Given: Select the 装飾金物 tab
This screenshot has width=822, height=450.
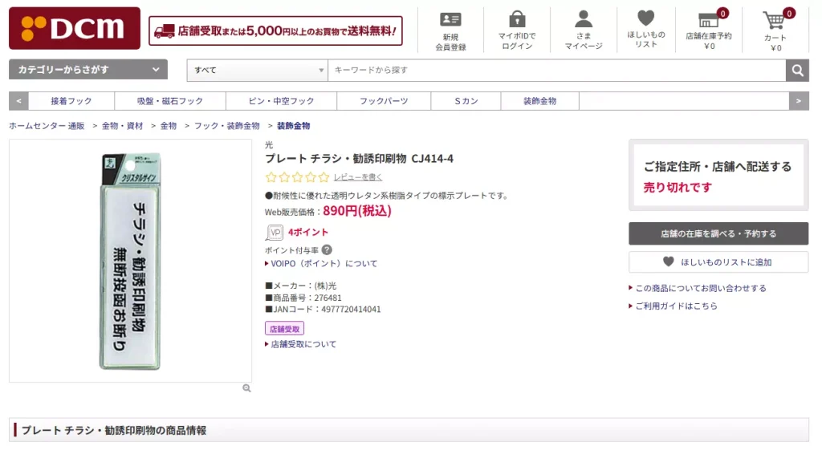Looking at the screenshot, I should [540, 101].
